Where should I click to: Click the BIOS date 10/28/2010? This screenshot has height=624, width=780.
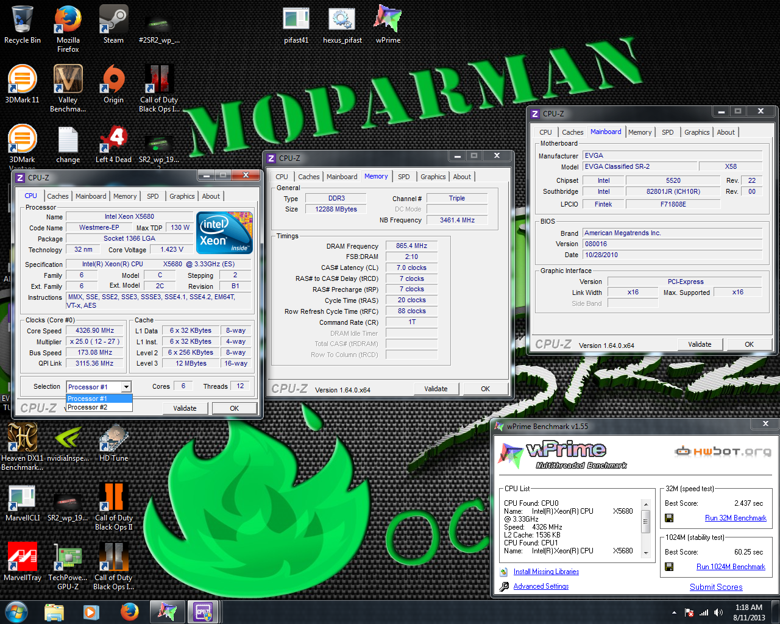pos(673,255)
